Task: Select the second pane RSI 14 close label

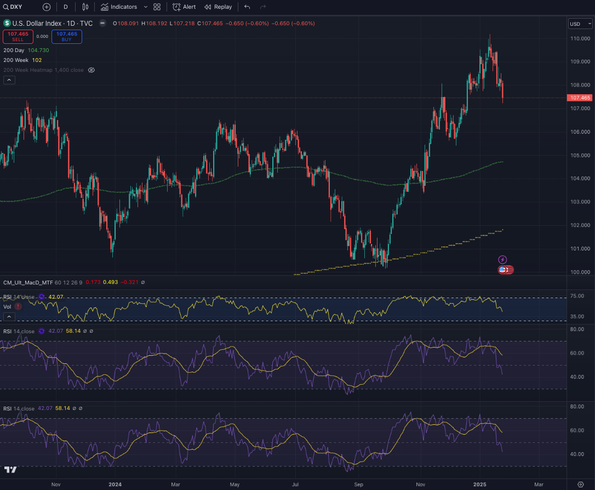Action: [19, 332]
